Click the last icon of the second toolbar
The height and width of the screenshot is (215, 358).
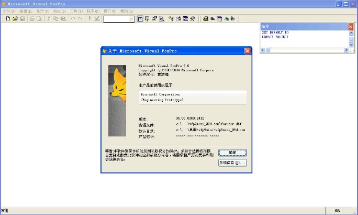233,19
